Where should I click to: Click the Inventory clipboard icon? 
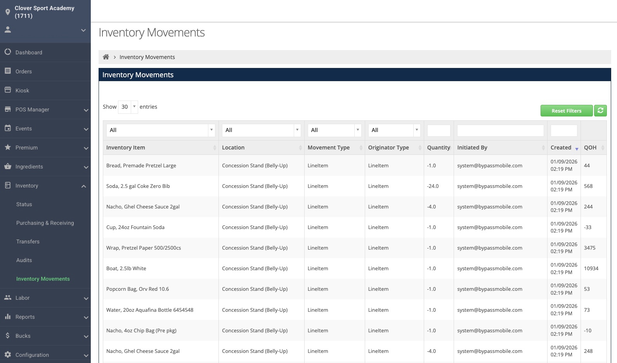[8, 185]
